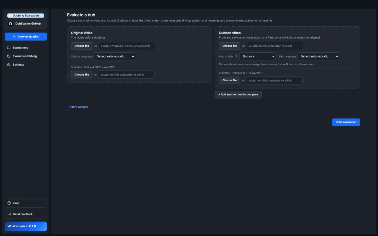Viewport: 378px width, 236px height.
Task: Choose file for the Original video
Action: 82,46
